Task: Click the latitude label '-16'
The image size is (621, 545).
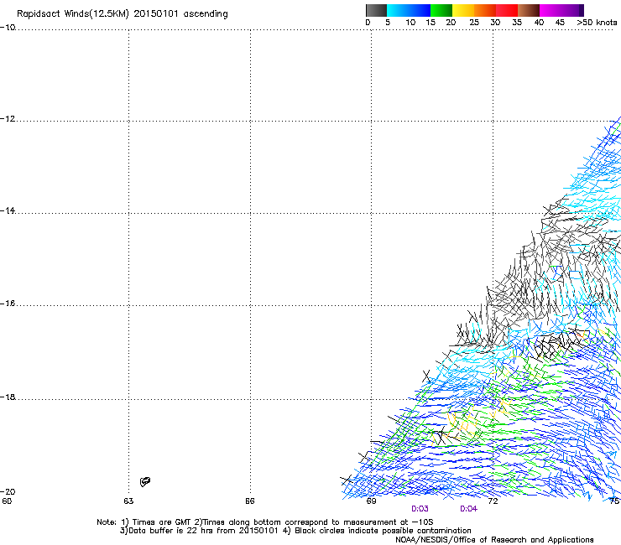Action: point(8,304)
